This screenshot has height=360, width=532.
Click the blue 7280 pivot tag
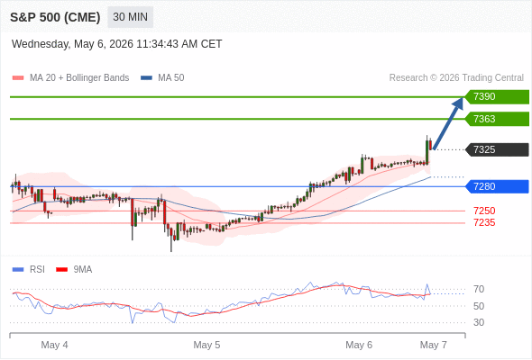point(497,186)
